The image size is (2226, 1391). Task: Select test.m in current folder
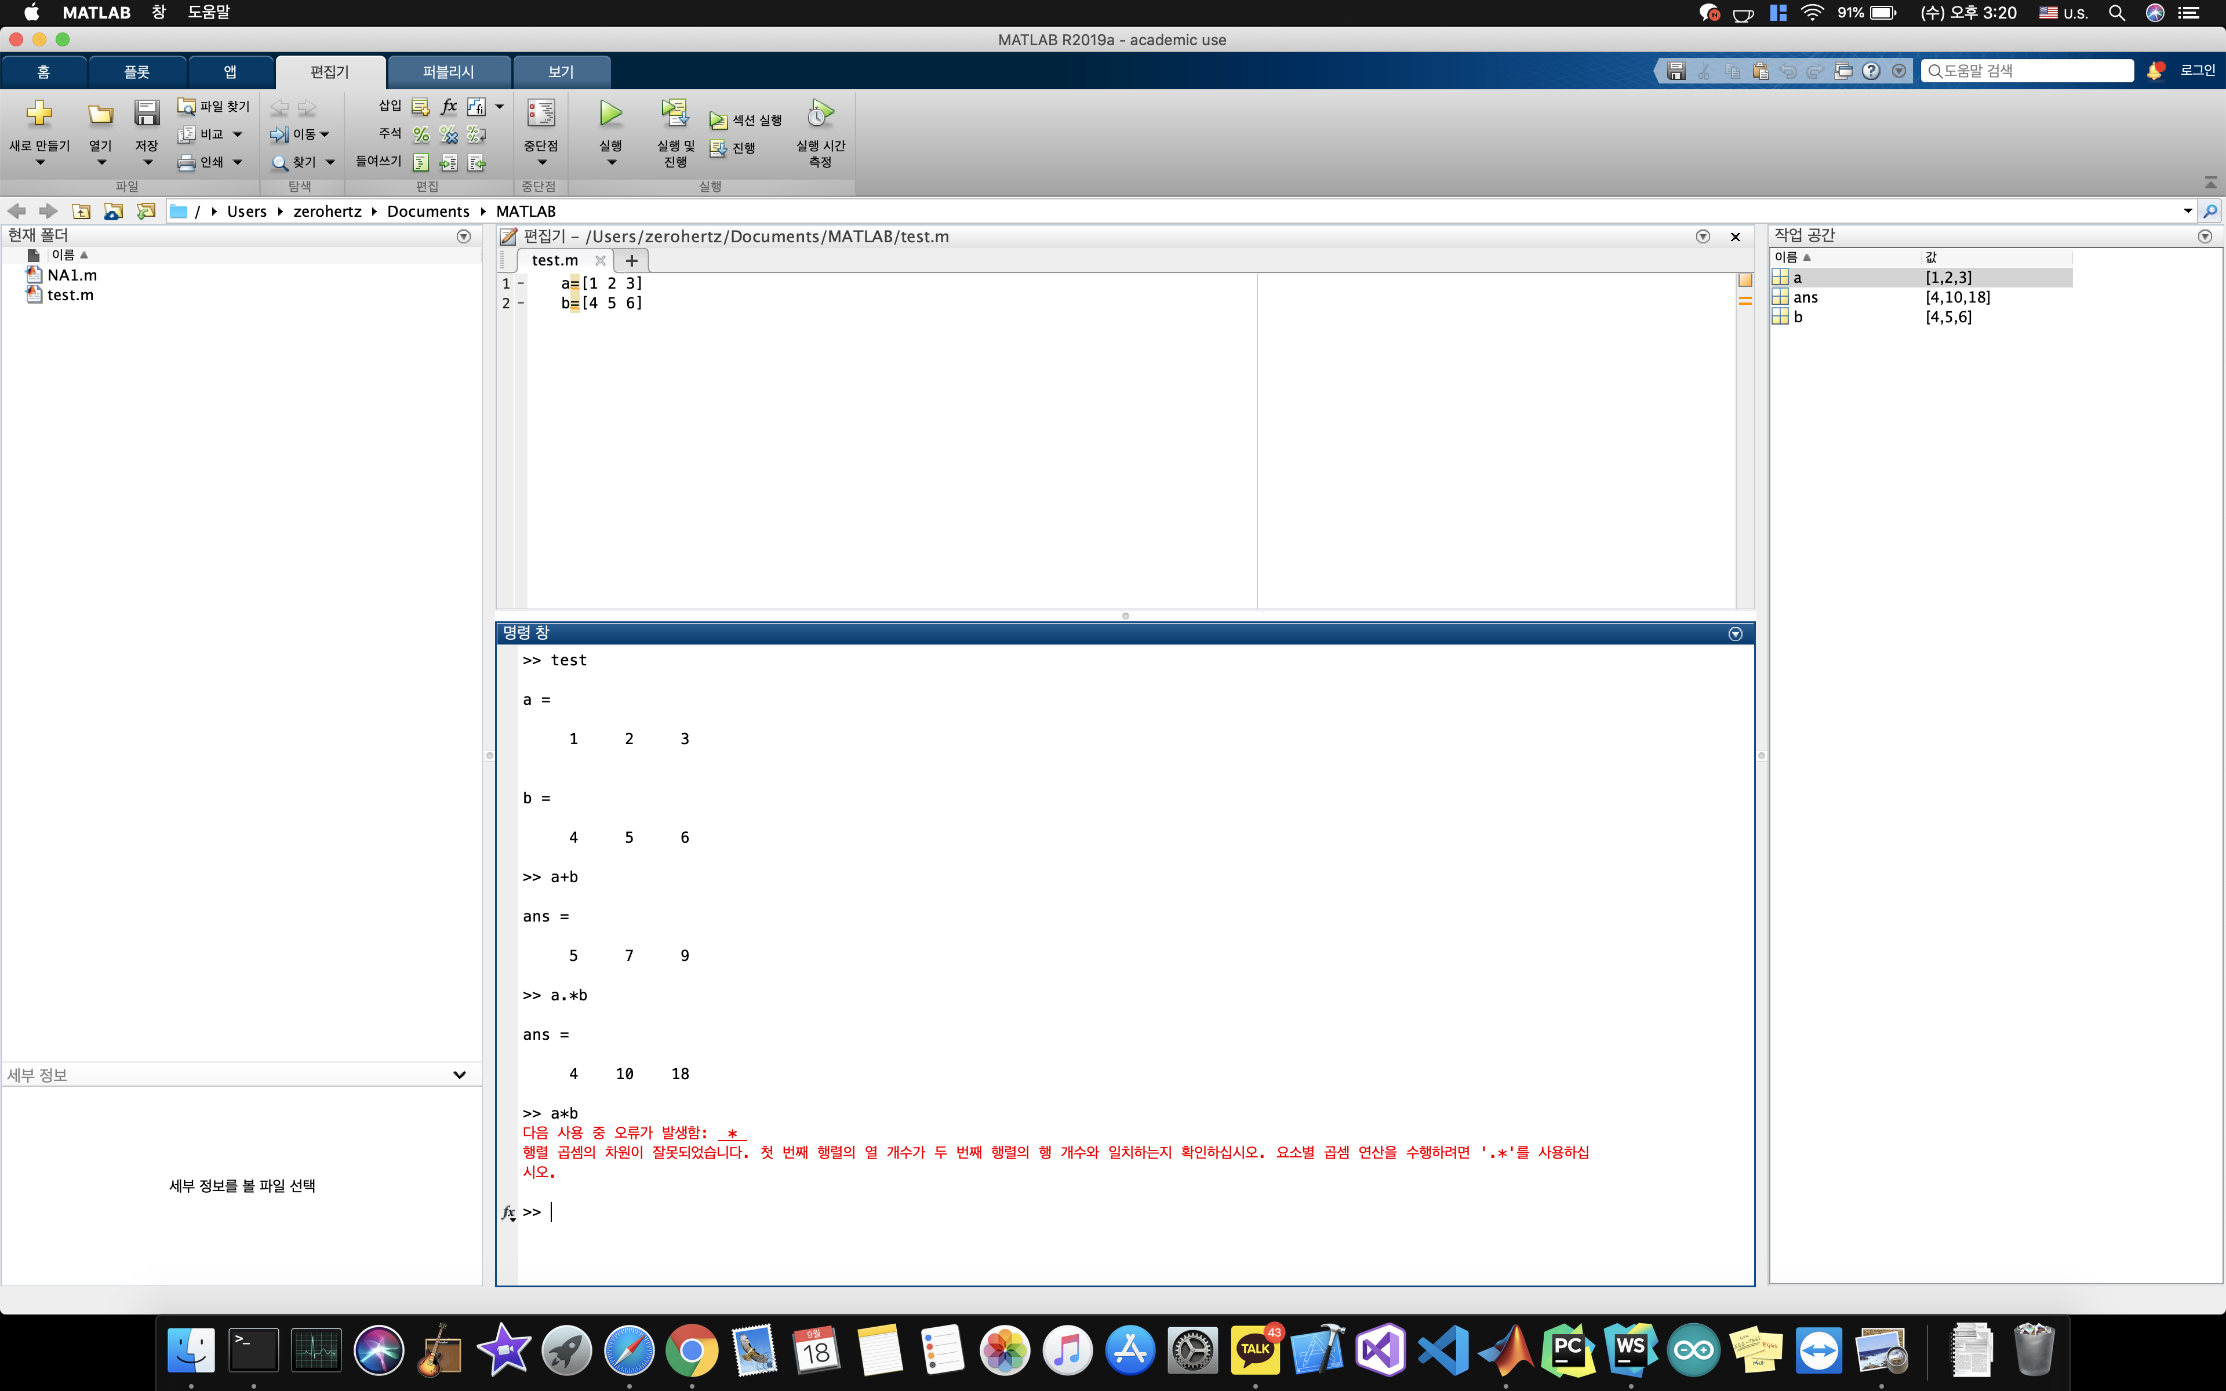pos(70,296)
